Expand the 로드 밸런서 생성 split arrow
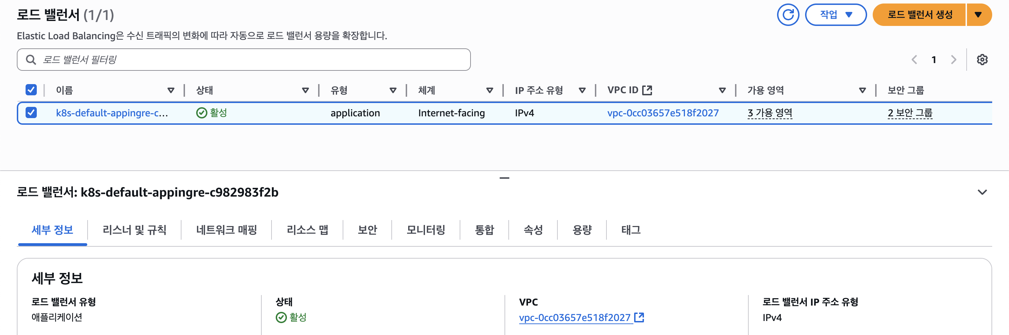Viewport: 1009px width, 335px height. 978,15
